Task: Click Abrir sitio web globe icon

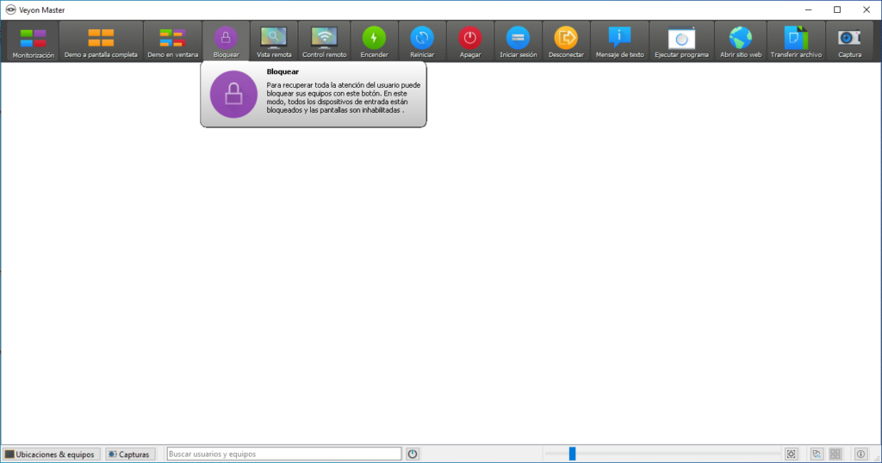Action: [x=740, y=41]
